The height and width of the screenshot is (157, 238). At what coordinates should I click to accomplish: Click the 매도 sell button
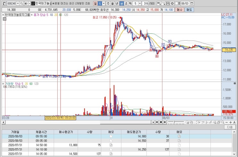(x=189, y=10)
